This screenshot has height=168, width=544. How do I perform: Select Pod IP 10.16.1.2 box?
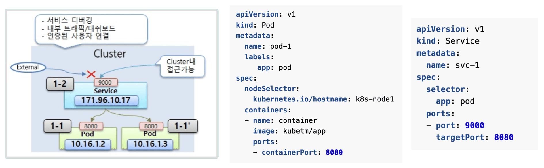click(x=88, y=144)
